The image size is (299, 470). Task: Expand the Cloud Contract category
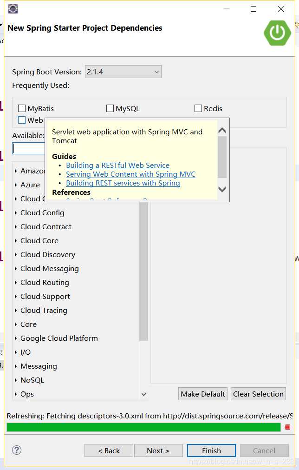[16, 227]
